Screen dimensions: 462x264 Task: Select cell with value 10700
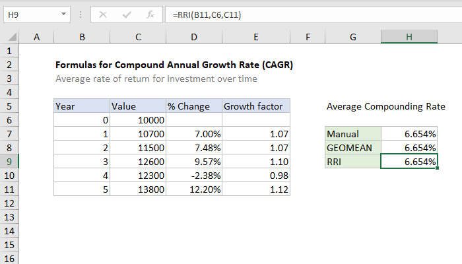pos(138,134)
